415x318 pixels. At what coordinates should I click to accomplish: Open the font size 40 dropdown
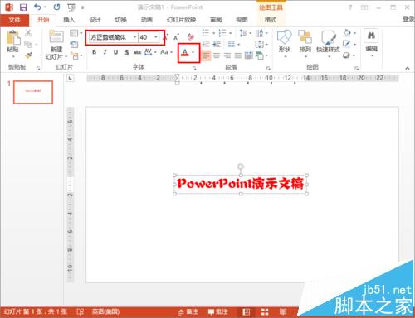pos(156,37)
